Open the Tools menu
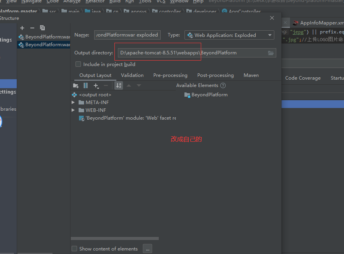This screenshot has width=344, height=254. click(x=145, y=1)
